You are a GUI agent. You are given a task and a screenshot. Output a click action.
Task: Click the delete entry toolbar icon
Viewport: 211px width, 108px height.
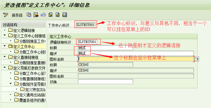(x=36, y=15)
